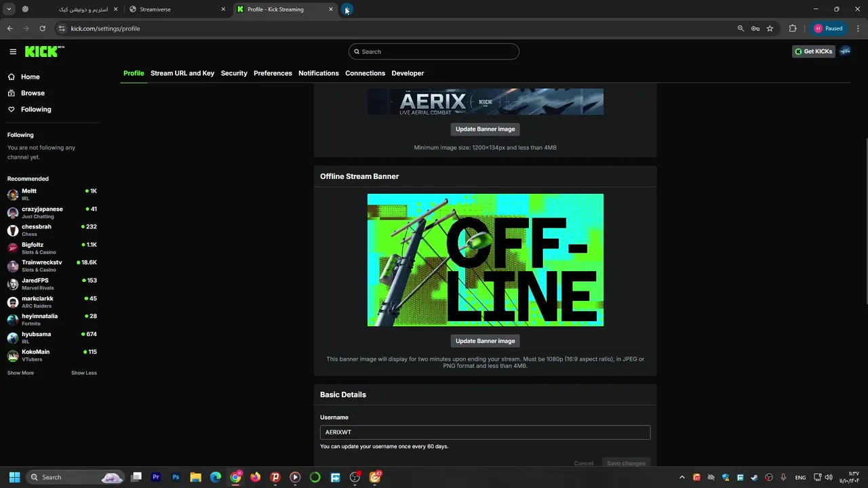Click the Steam tray icon
Image resolution: width=868 pixels, height=488 pixels.
click(754, 477)
